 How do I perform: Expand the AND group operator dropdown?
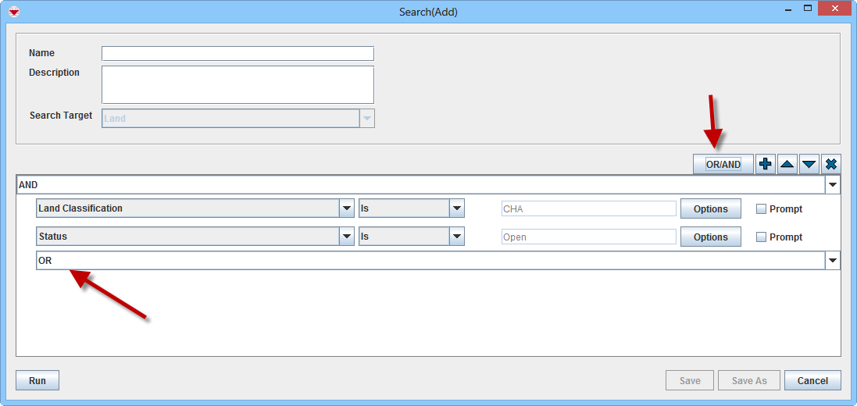(x=833, y=185)
